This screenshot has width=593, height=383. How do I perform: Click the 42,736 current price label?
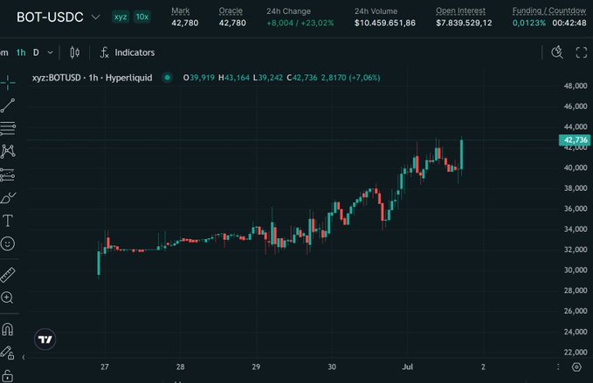coord(575,140)
